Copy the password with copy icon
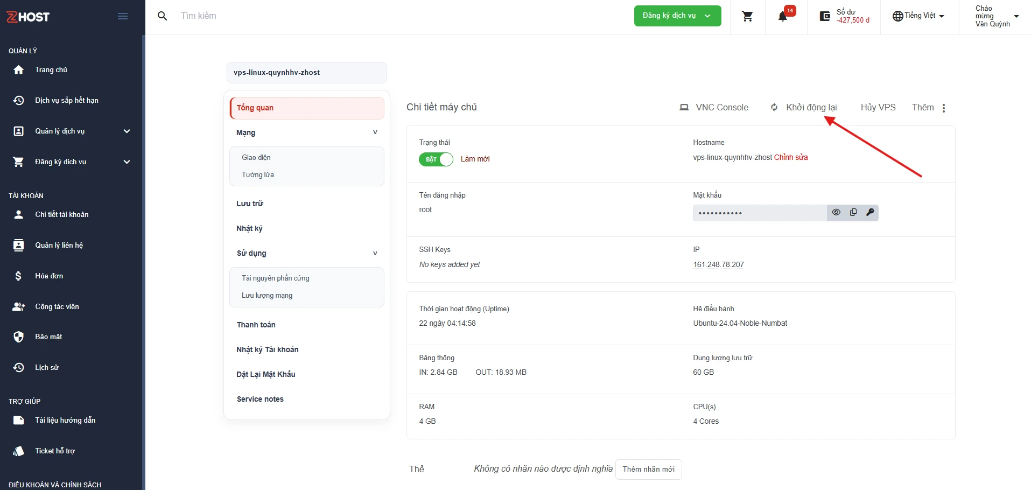 [853, 212]
